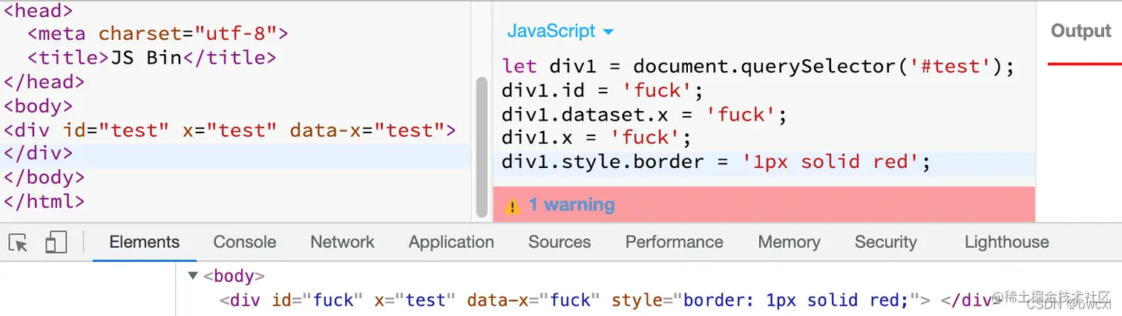Click the div1.x = 'fuck' line

click(596, 138)
